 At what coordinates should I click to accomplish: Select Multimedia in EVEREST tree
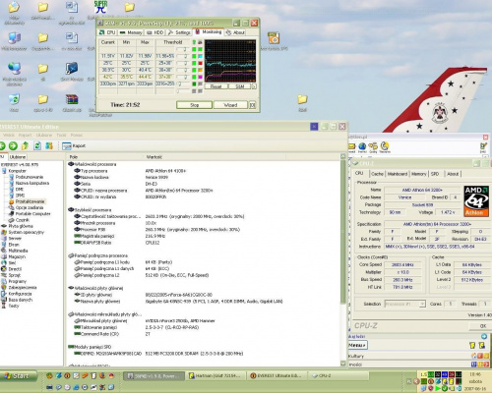pyautogui.click(x=18, y=251)
